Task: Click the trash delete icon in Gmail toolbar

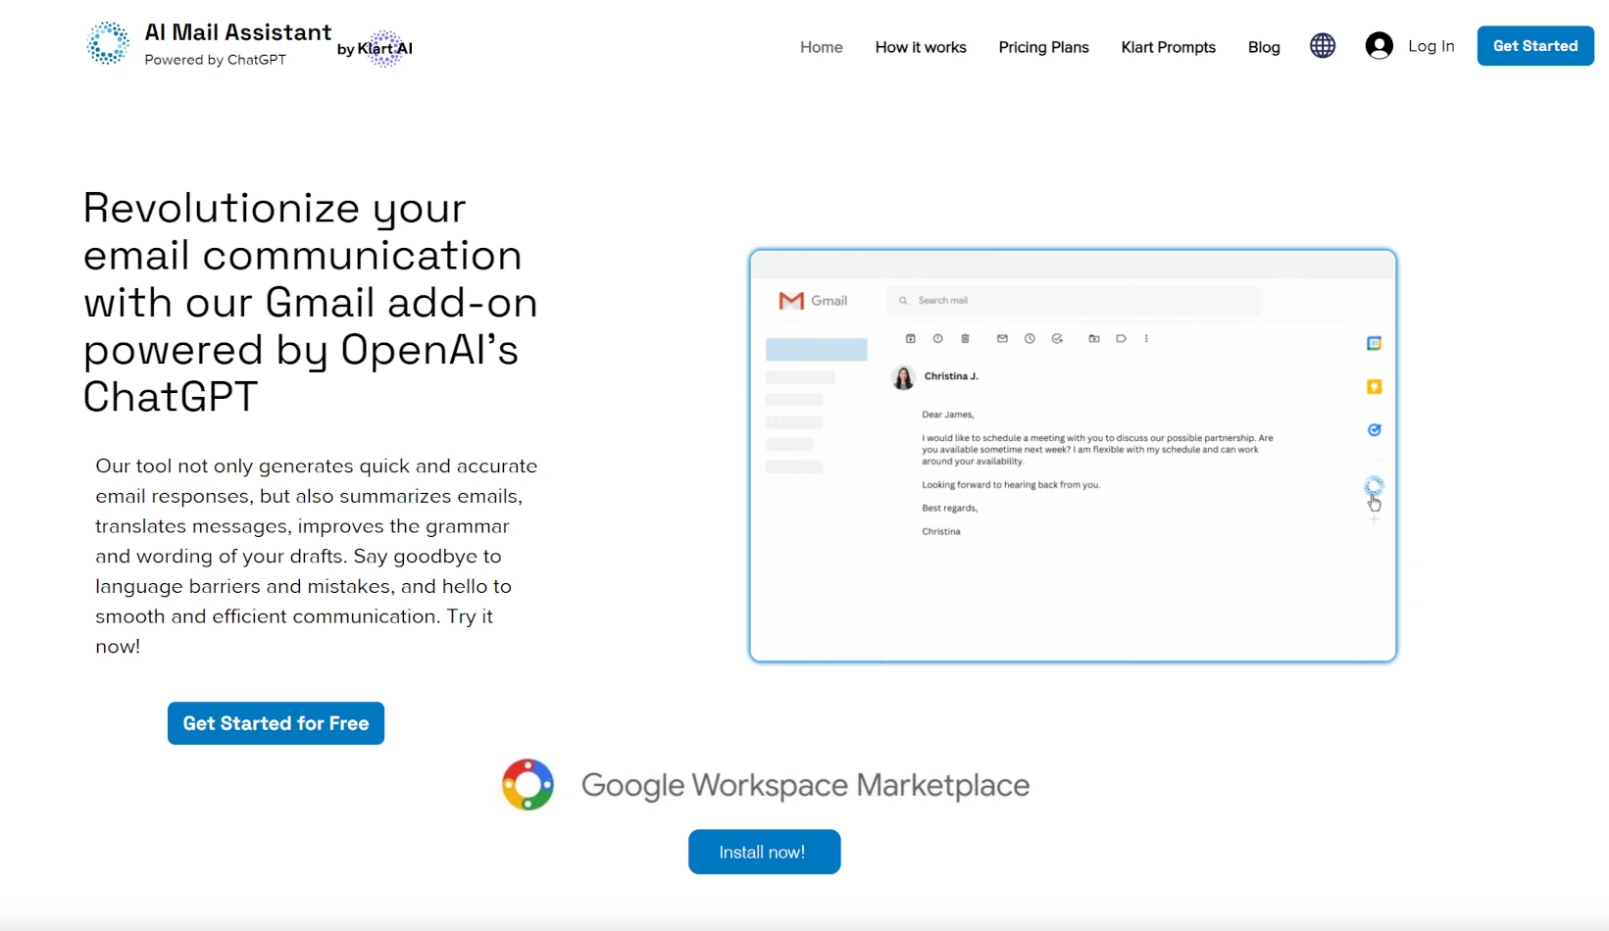Action: point(965,339)
